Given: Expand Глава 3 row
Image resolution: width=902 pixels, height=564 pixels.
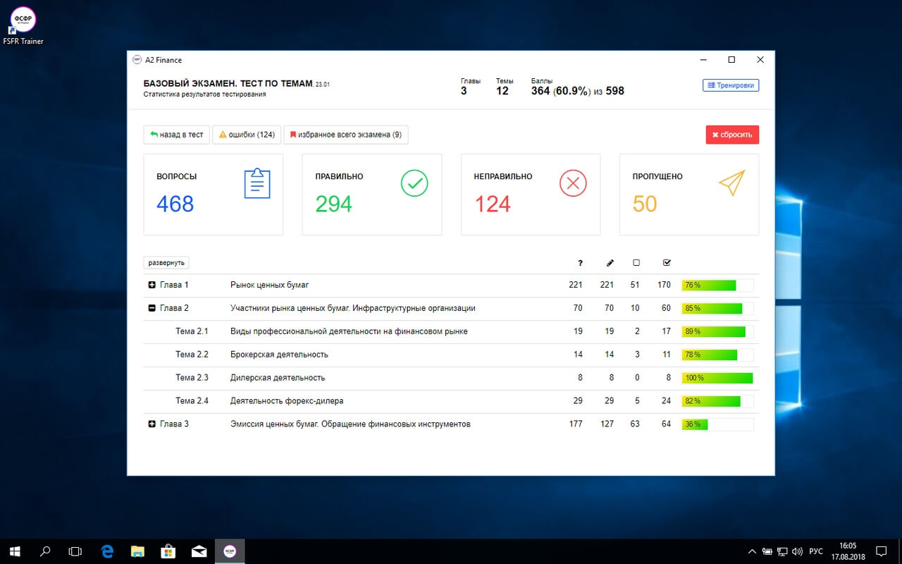Looking at the screenshot, I should [152, 424].
